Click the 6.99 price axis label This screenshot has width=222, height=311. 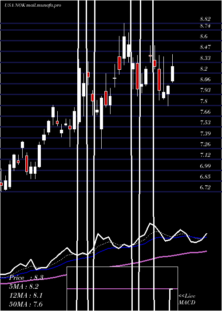[x=205, y=166]
